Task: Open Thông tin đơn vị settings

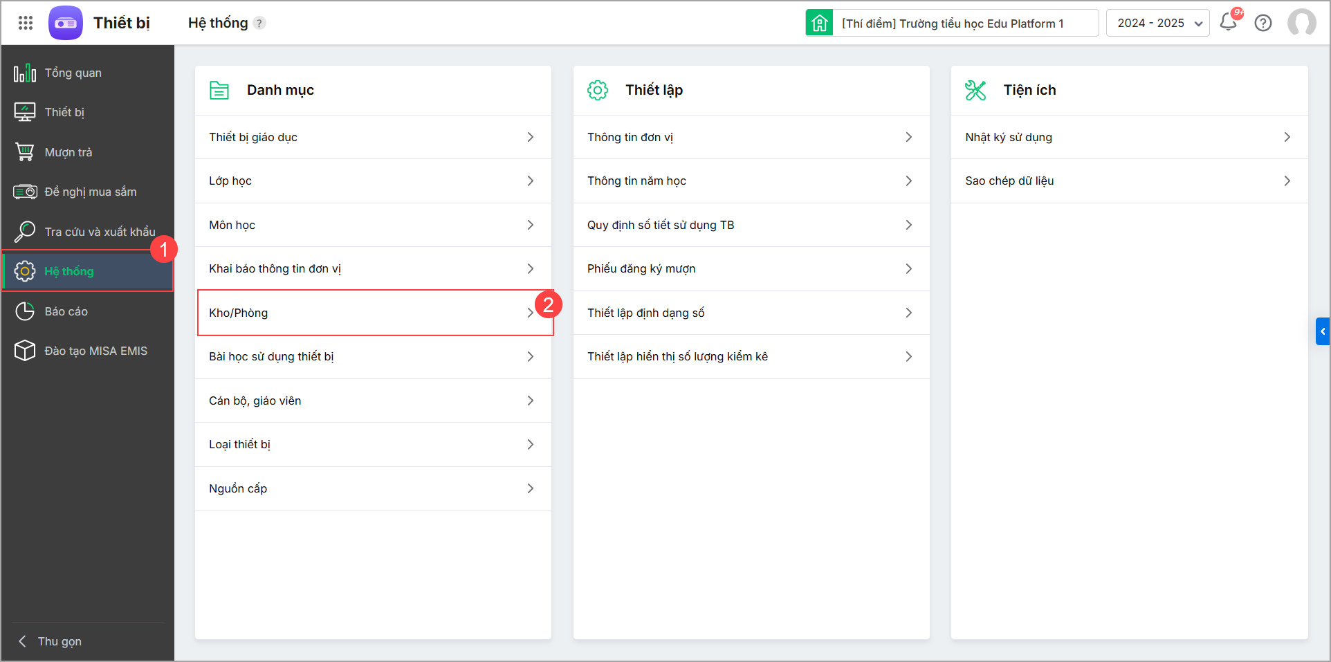Action: (751, 137)
